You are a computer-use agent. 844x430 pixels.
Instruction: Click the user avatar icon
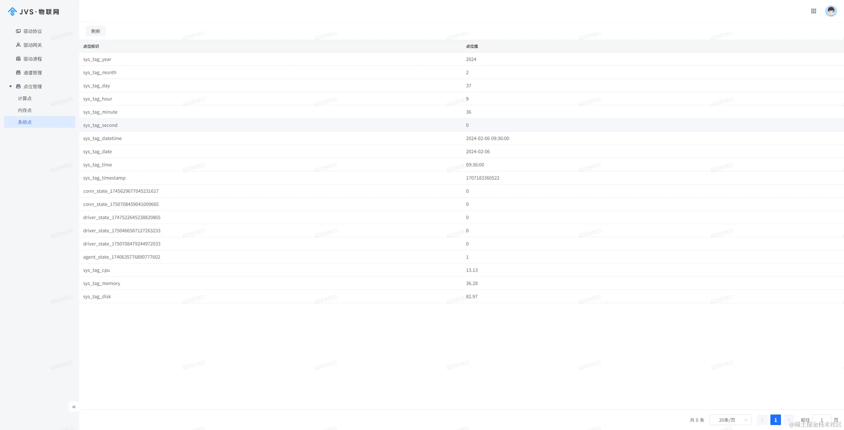click(x=830, y=11)
